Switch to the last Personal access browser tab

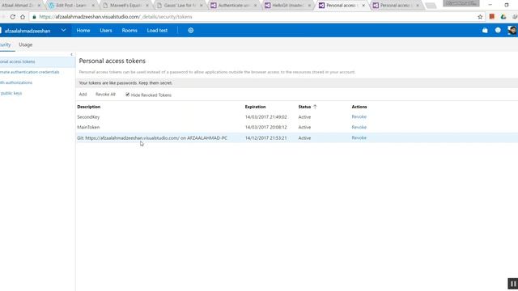tap(396, 6)
